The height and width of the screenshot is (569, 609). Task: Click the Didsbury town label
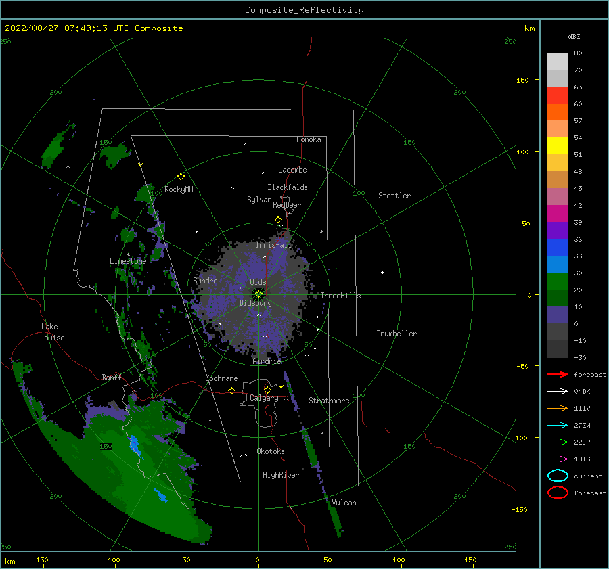pyautogui.click(x=255, y=303)
